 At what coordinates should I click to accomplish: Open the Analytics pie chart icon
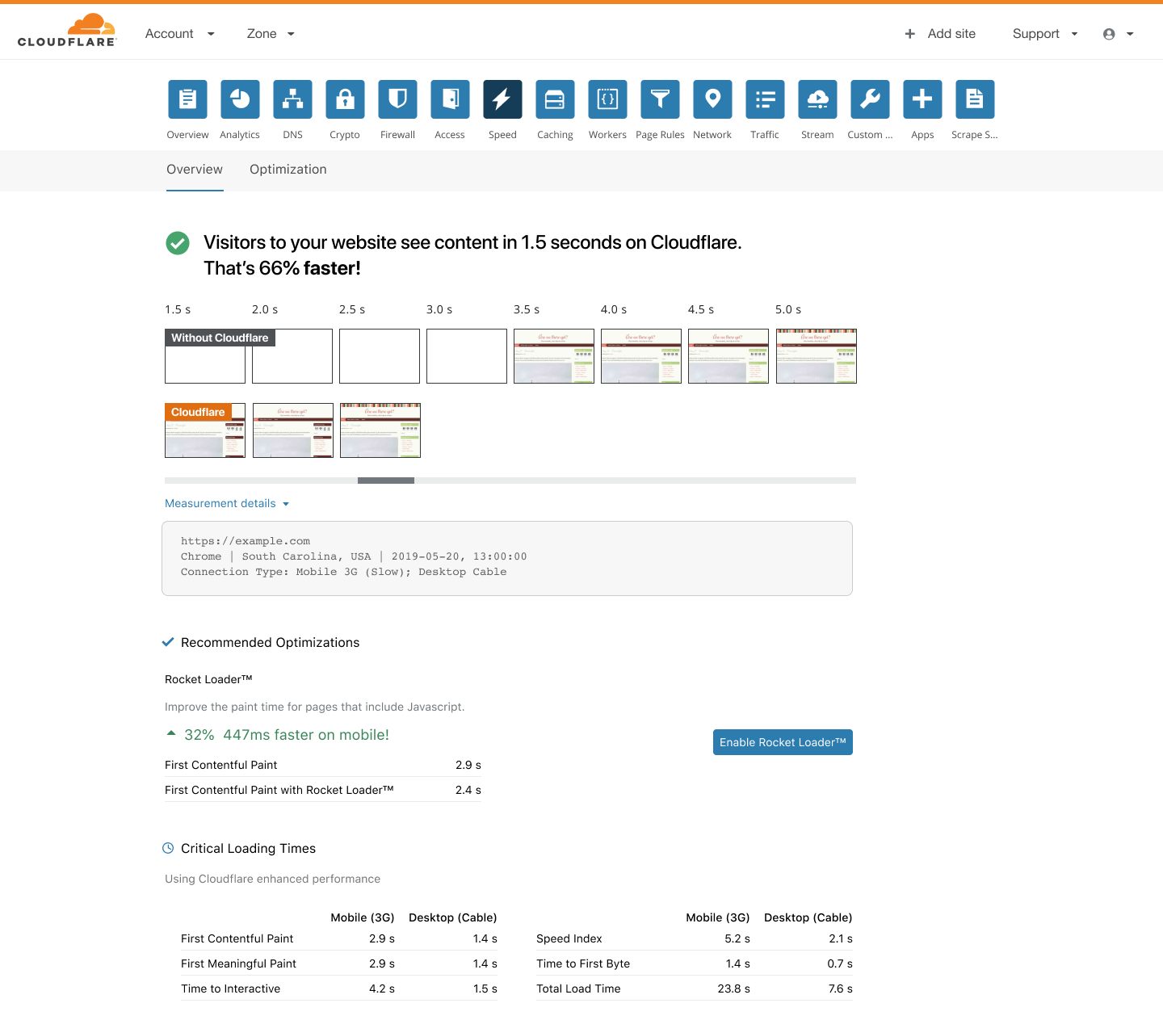coord(240,99)
